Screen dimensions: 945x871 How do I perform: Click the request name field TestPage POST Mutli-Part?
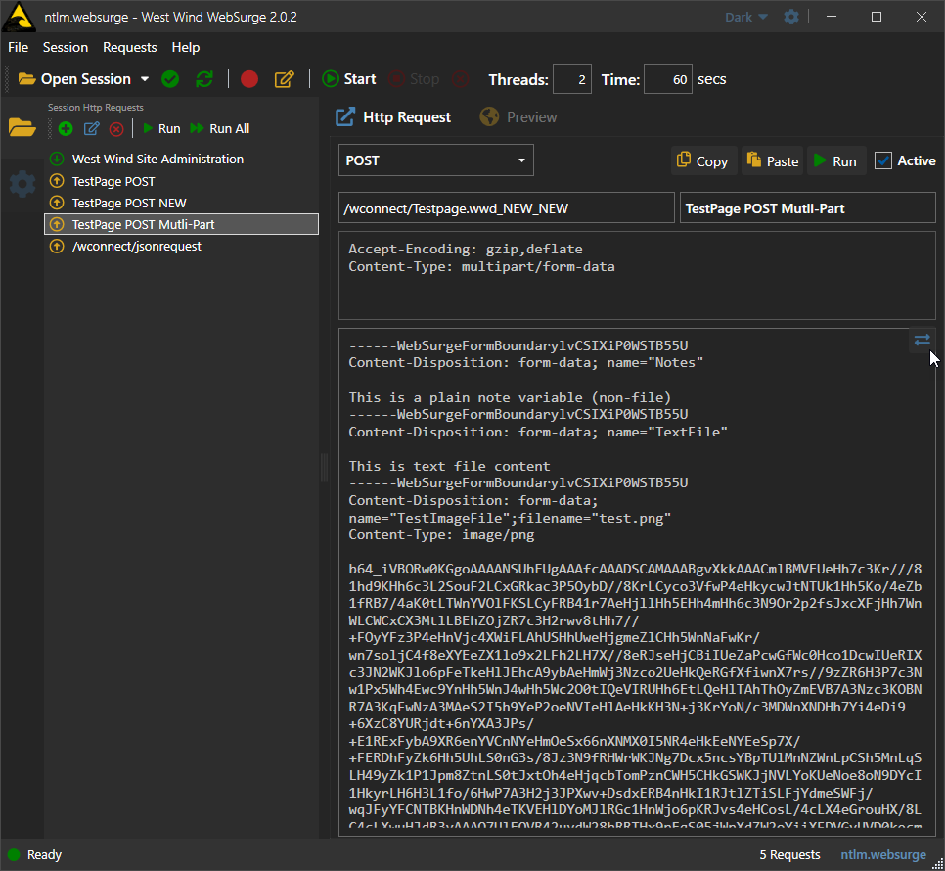click(808, 207)
